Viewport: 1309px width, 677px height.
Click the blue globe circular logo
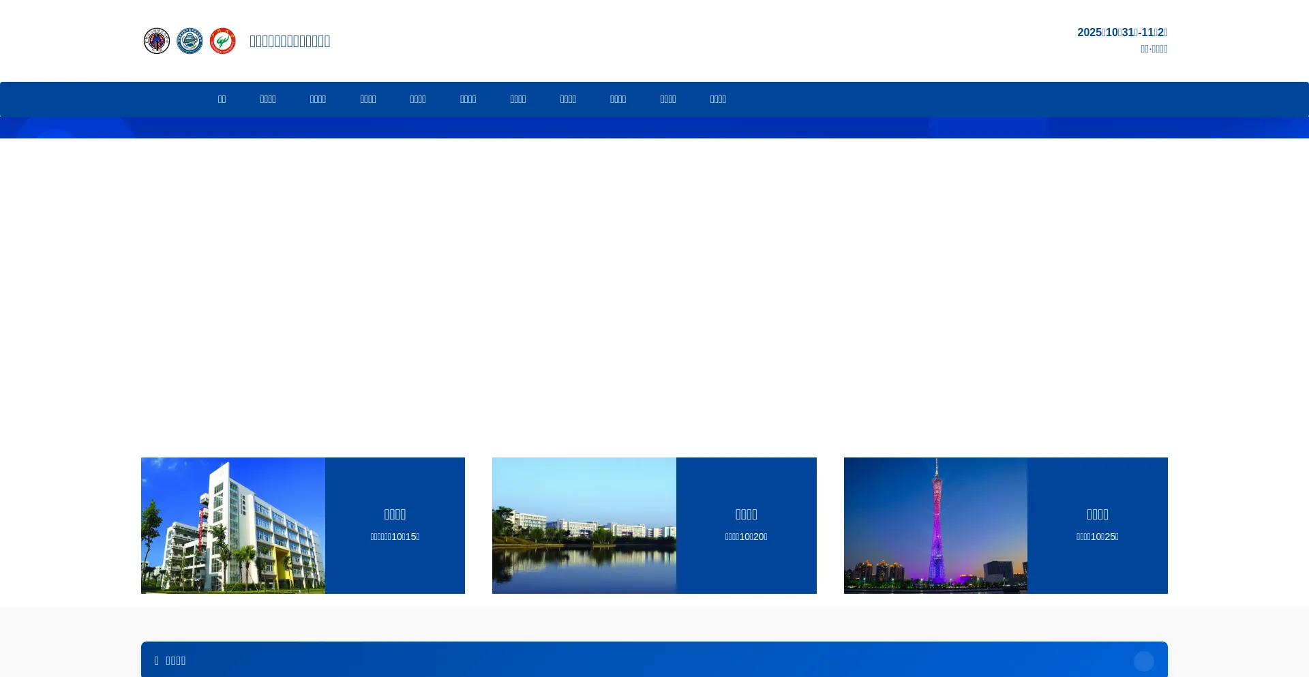click(190, 41)
